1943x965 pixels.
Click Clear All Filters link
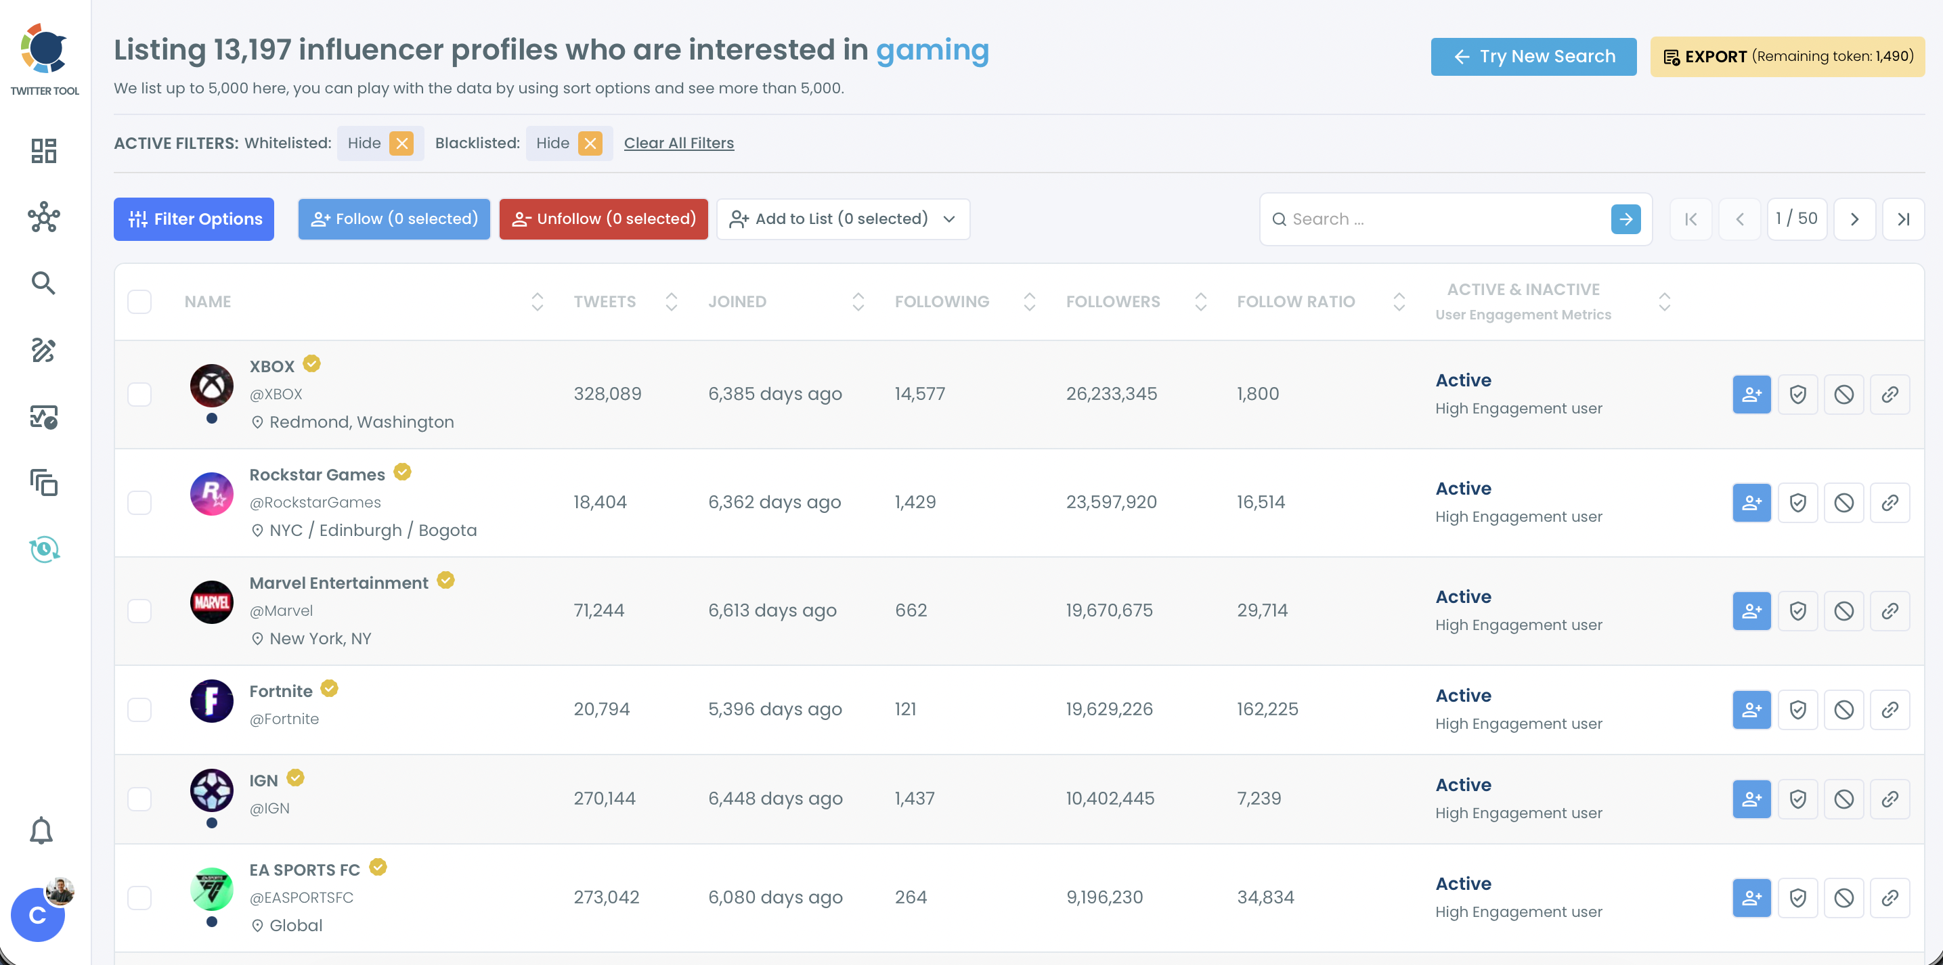(678, 143)
